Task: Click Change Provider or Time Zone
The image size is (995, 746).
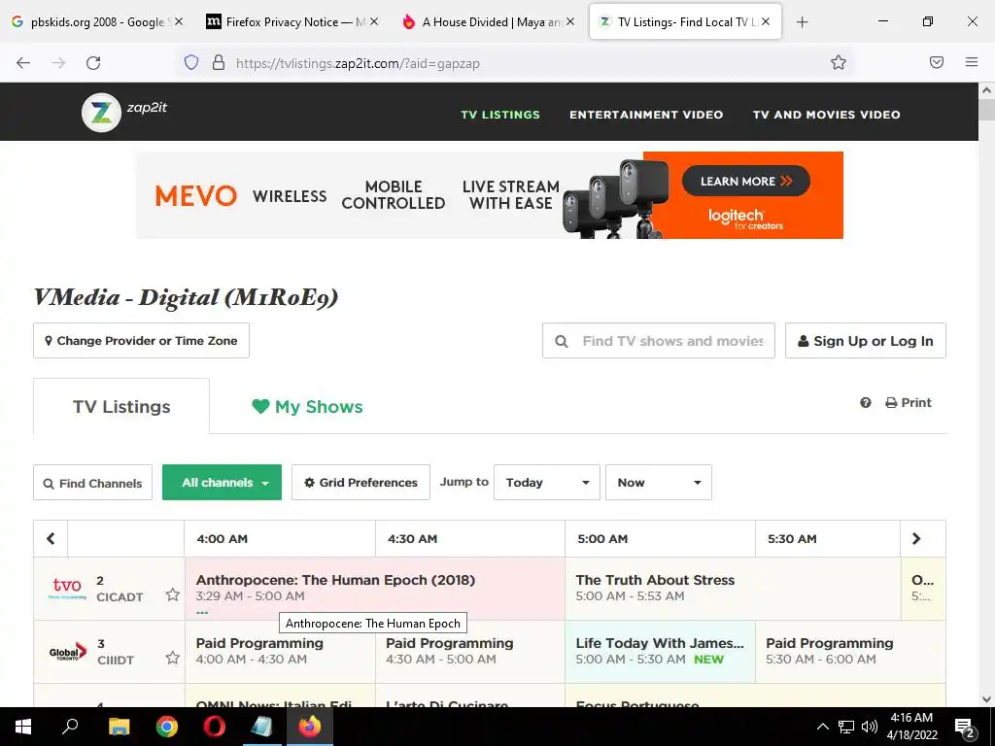Action: tap(141, 341)
